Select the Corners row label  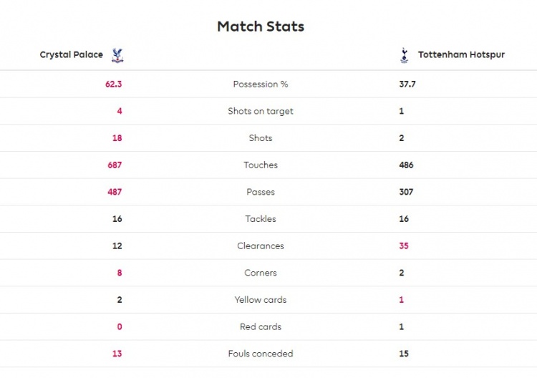pos(261,273)
